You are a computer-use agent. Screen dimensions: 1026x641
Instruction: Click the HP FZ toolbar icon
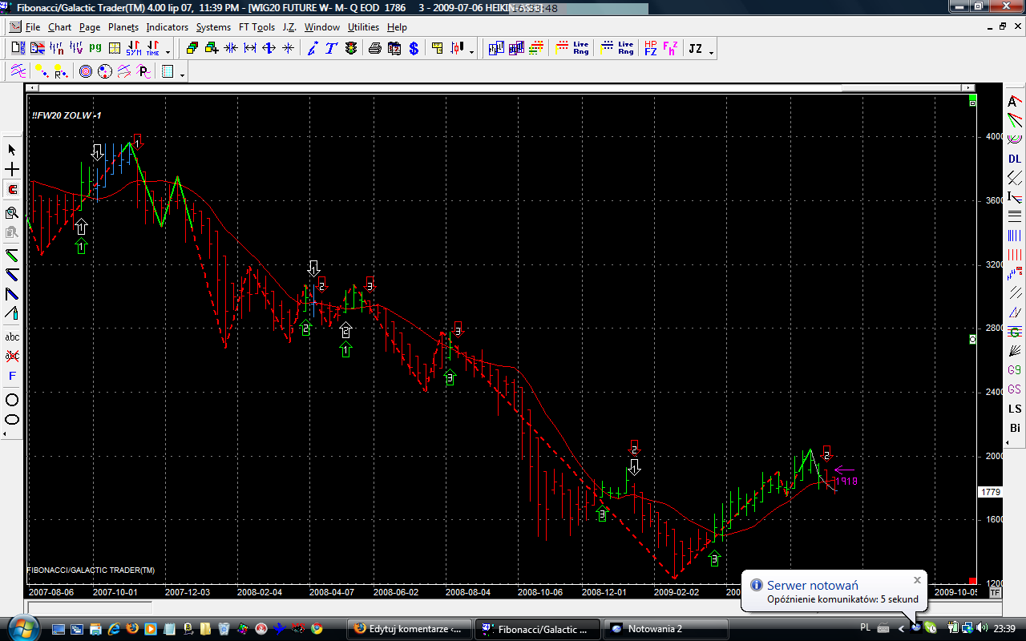(x=650, y=49)
